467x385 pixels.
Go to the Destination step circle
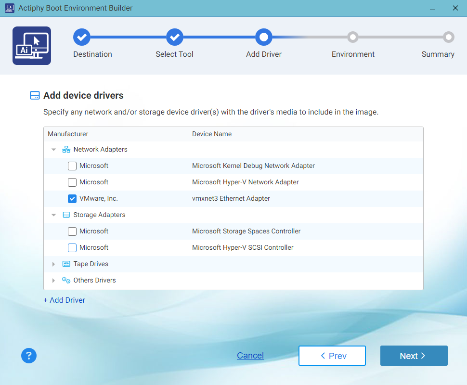pyautogui.click(x=82, y=37)
